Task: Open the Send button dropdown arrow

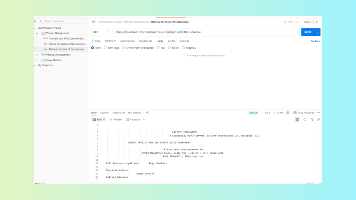Action: [x=317, y=32]
